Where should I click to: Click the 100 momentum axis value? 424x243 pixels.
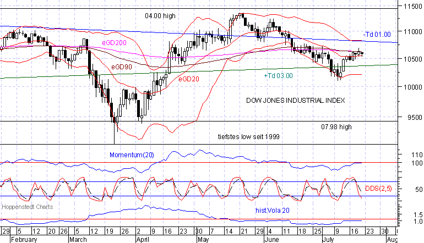click(417, 163)
